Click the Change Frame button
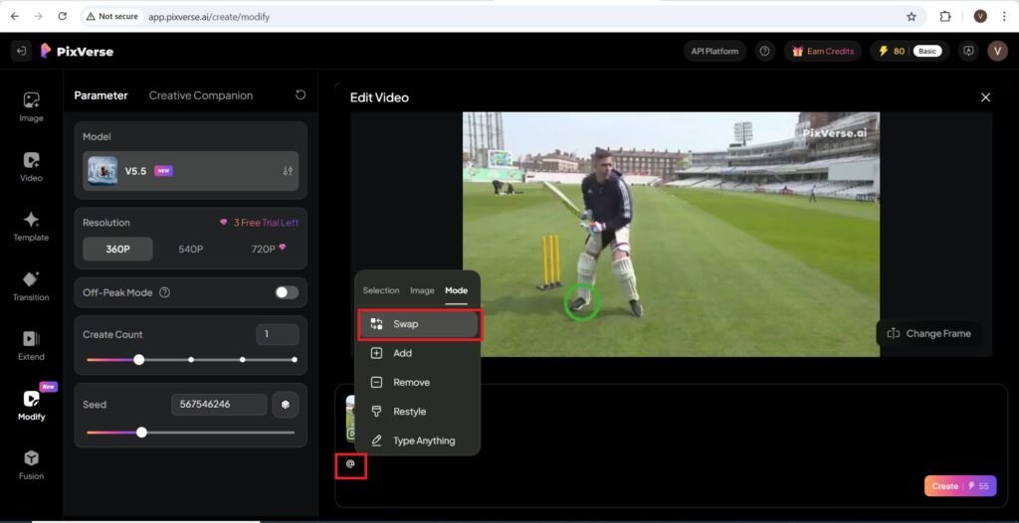This screenshot has height=523, width=1019. (x=928, y=333)
